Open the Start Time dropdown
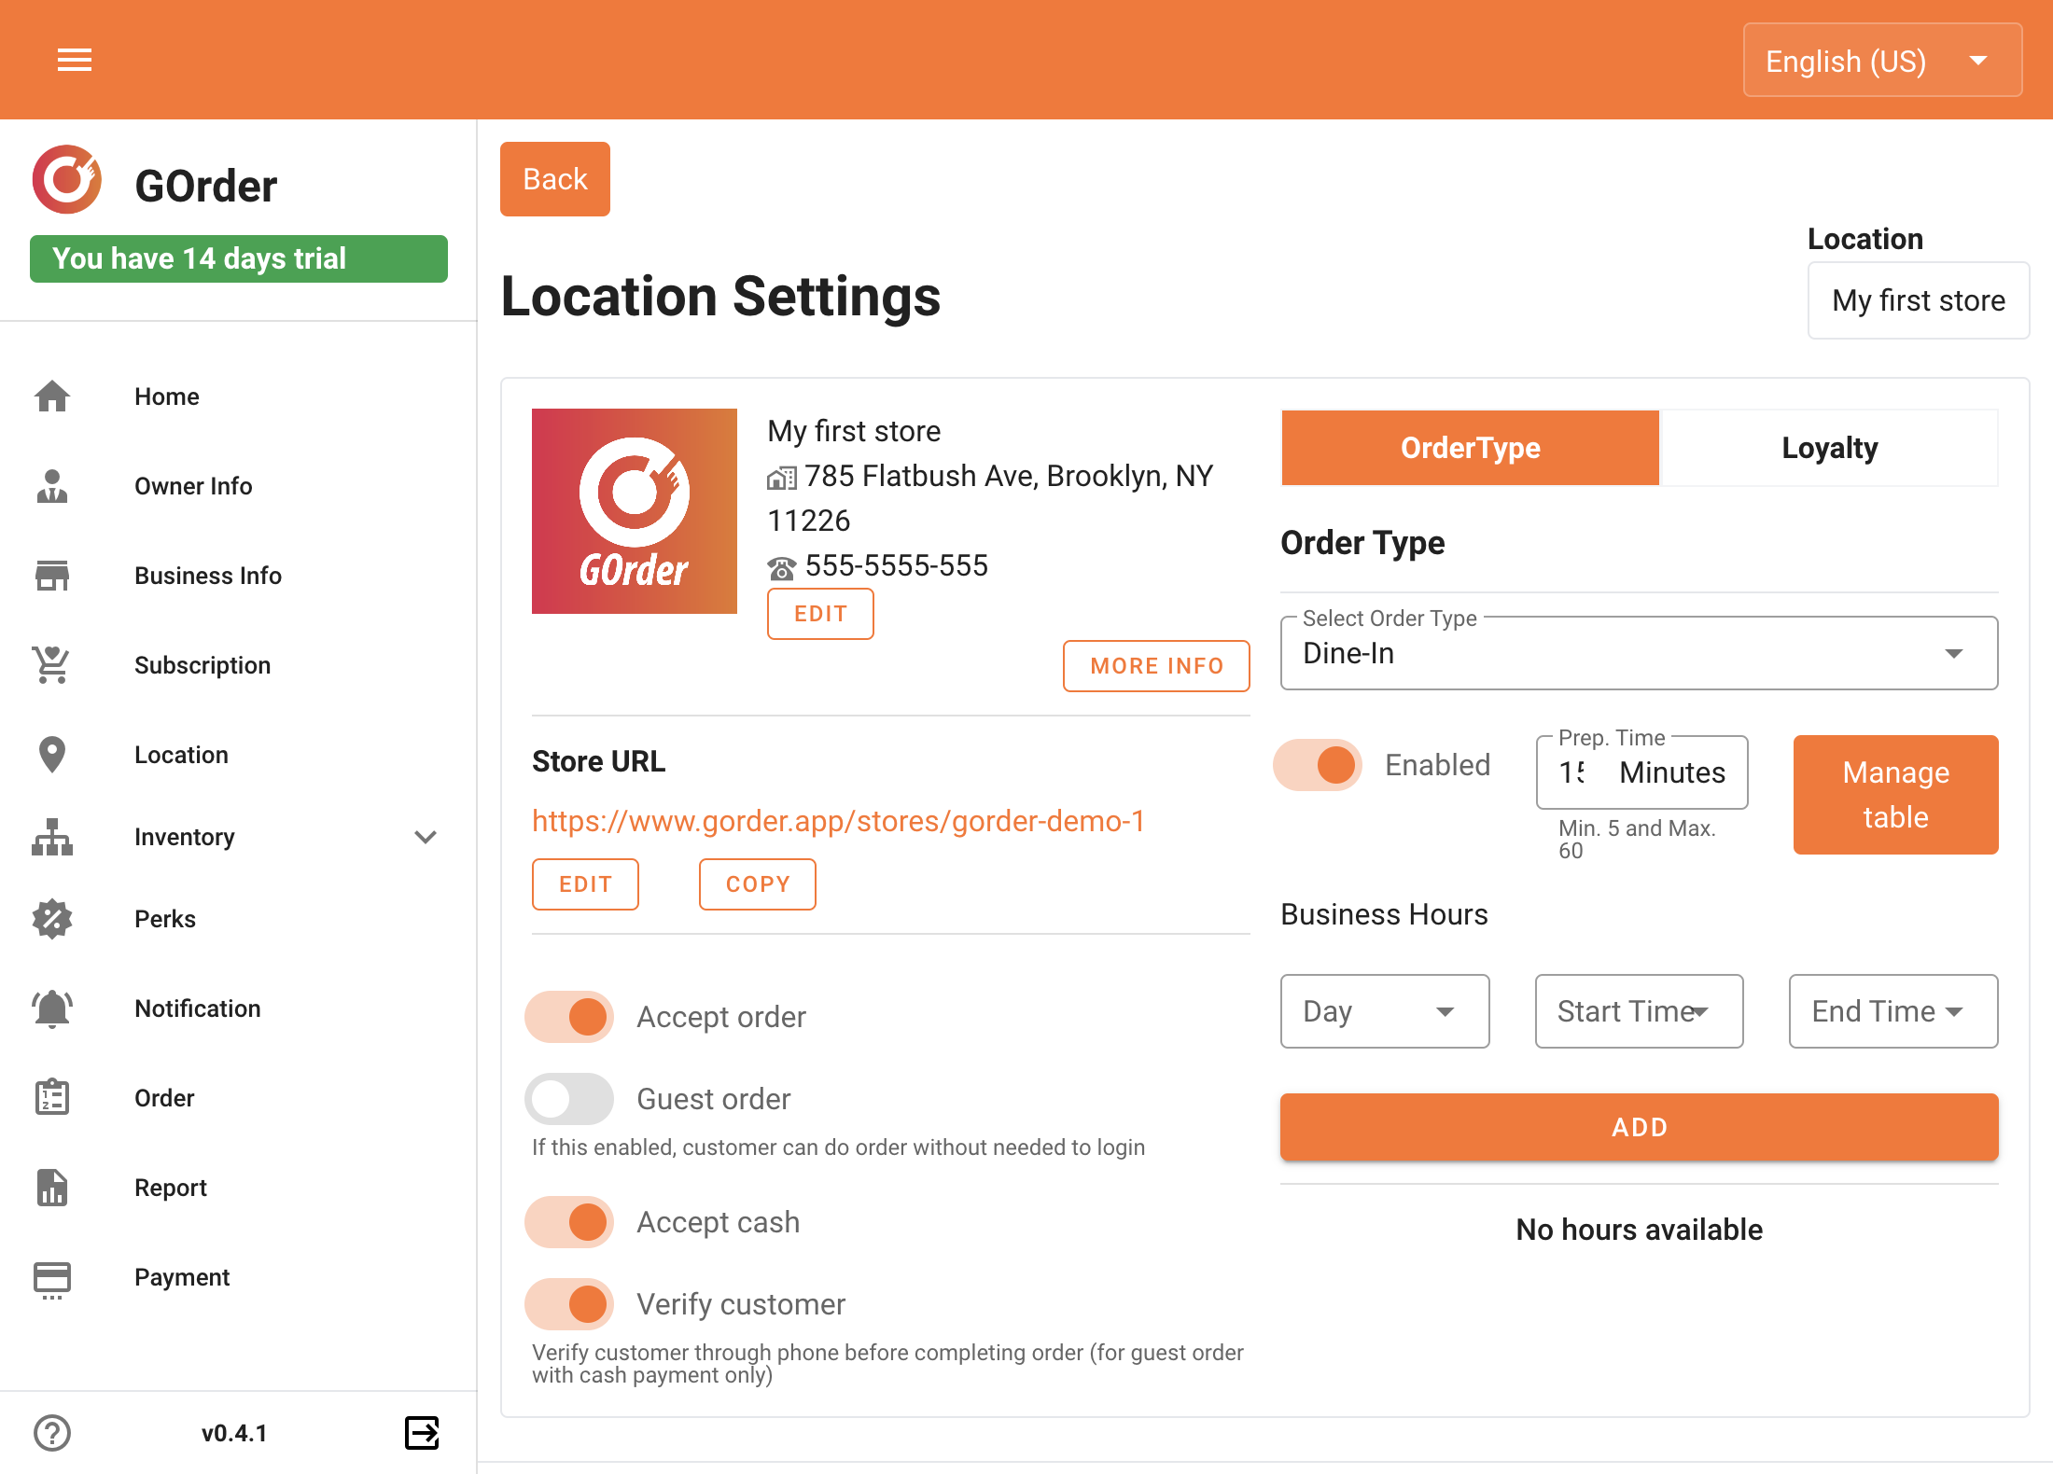This screenshot has width=2053, height=1474. pos(1640,1011)
